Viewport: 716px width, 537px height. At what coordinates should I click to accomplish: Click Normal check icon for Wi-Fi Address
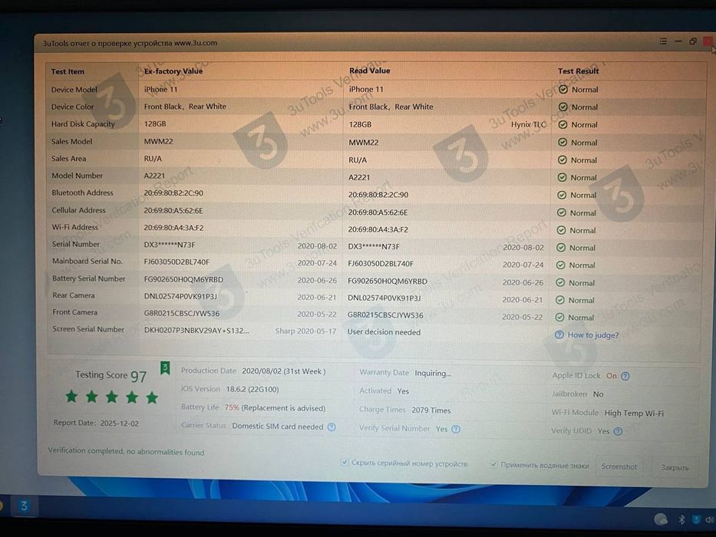click(x=561, y=230)
